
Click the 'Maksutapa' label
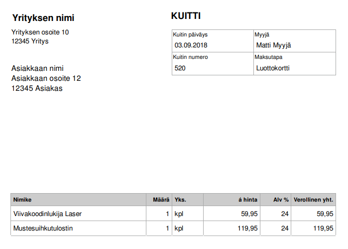268,57
